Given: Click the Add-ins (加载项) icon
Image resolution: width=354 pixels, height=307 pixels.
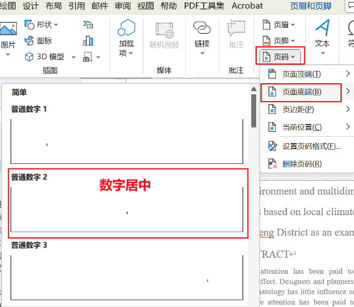Looking at the screenshot, I should pos(126,28).
